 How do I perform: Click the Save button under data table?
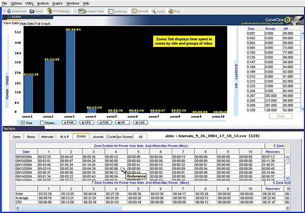click(x=280, y=116)
